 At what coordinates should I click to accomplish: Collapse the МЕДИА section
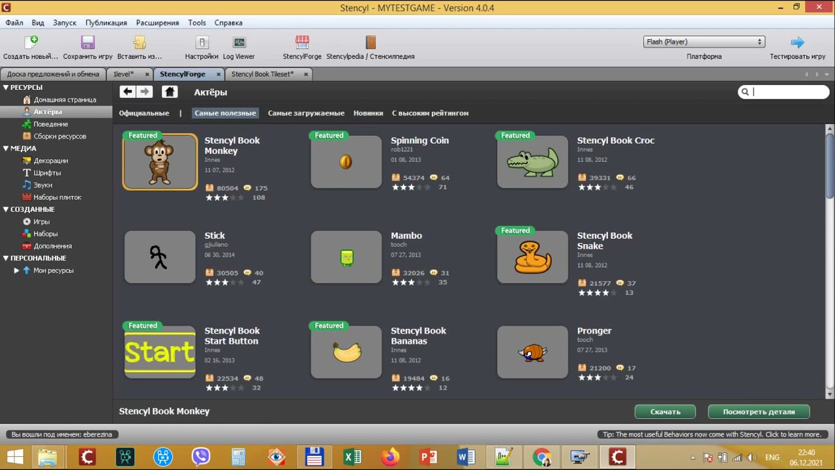[6, 148]
